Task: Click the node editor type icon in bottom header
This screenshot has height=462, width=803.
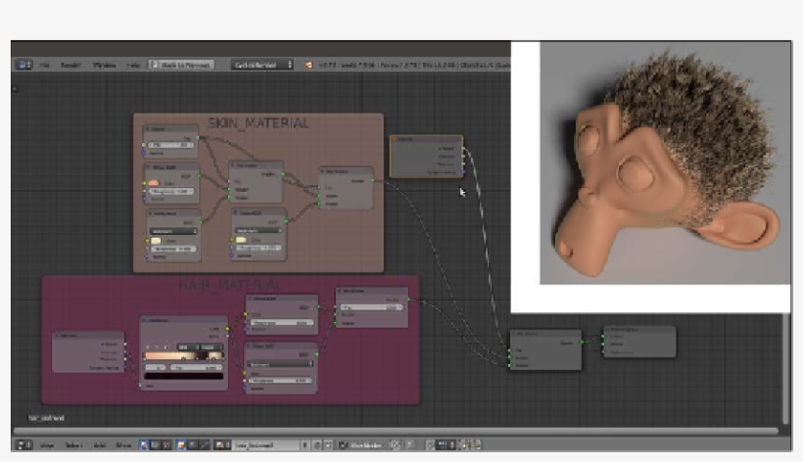Action: (x=24, y=445)
